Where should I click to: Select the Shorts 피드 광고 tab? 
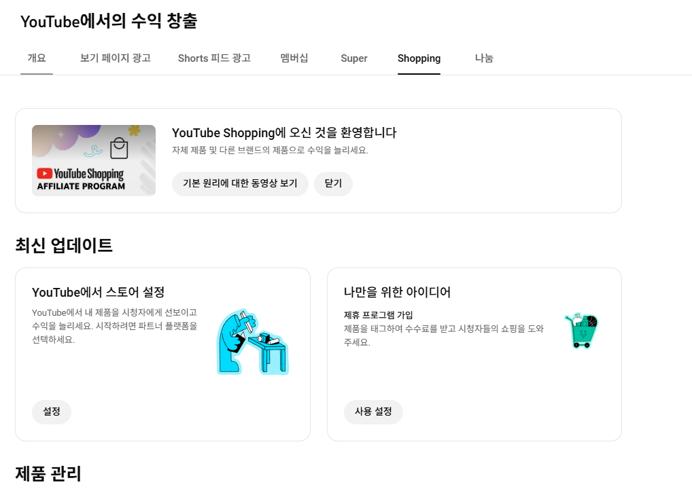(x=214, y=58)
